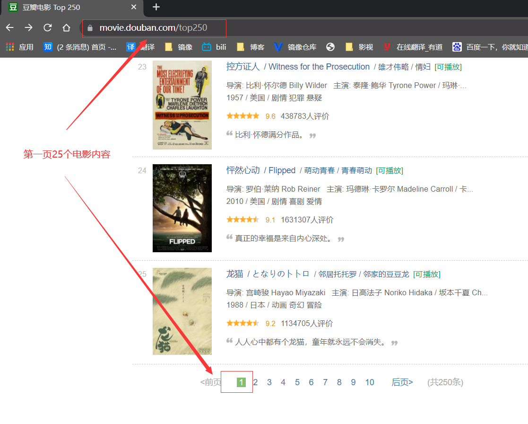Go to page 3 in pagination

click(x=269, y=382)
